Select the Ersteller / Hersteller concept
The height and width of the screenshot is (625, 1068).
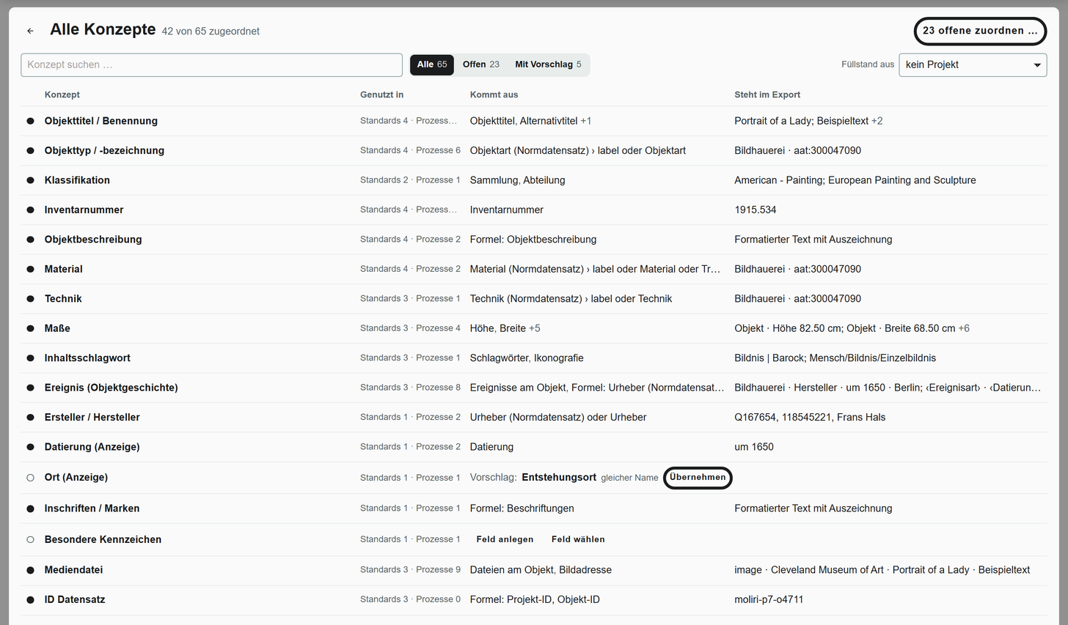[x=92, y=418]
